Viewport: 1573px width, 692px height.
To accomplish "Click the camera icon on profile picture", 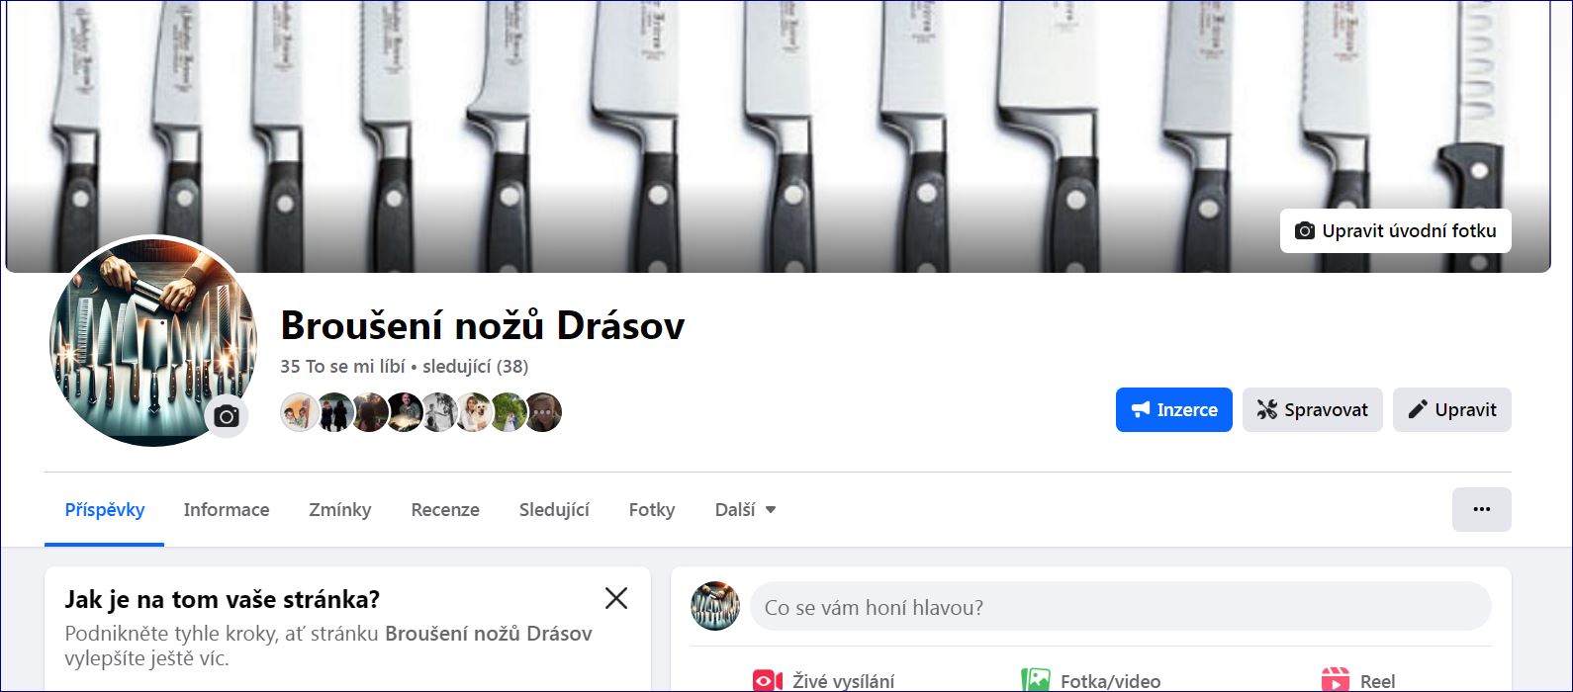I will pyautogui.click(x=227, y=416).
